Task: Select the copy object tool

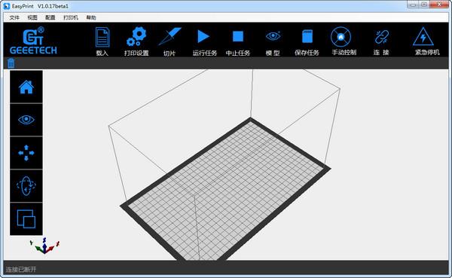Action: (x=26, y=219)
